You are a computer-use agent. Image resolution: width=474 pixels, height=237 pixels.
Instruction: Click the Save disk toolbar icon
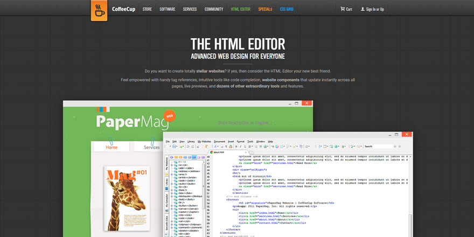click(174, 147)
